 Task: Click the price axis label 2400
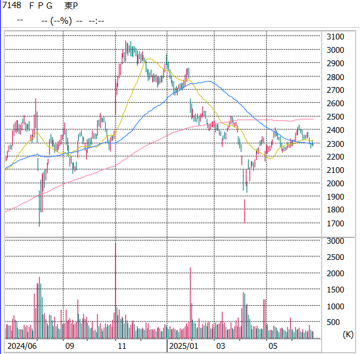335,130
